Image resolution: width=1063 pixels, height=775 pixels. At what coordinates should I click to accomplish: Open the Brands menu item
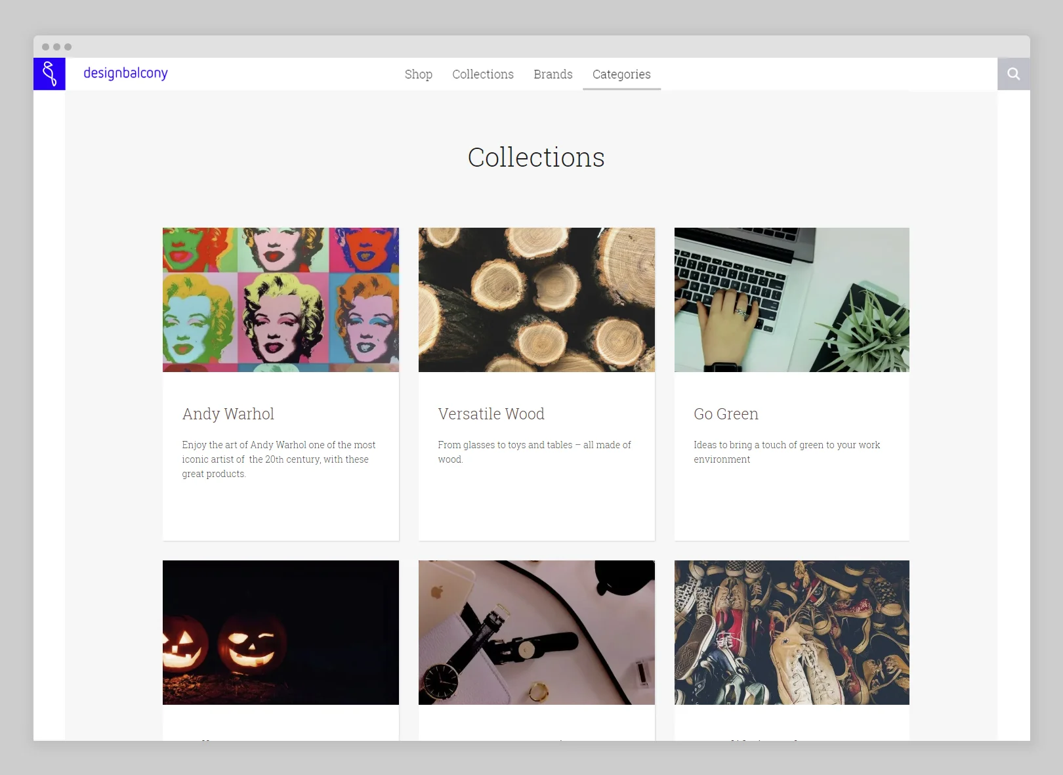tap(553, 74)
